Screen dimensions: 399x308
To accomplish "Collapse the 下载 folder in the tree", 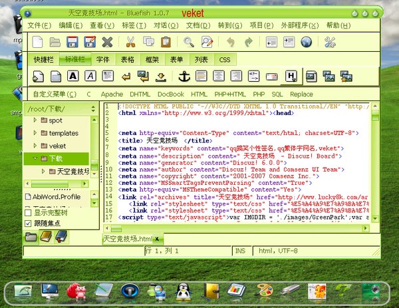I will pyautogui.click(x=35, y=158).
